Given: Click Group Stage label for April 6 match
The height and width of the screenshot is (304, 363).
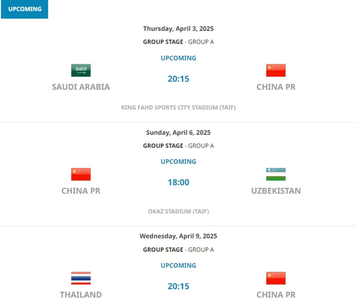Looking at the screenshot, I should coord(163,146).
